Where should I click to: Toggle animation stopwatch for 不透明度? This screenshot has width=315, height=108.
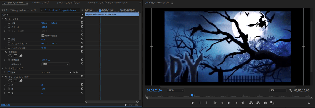coord(9,60)
